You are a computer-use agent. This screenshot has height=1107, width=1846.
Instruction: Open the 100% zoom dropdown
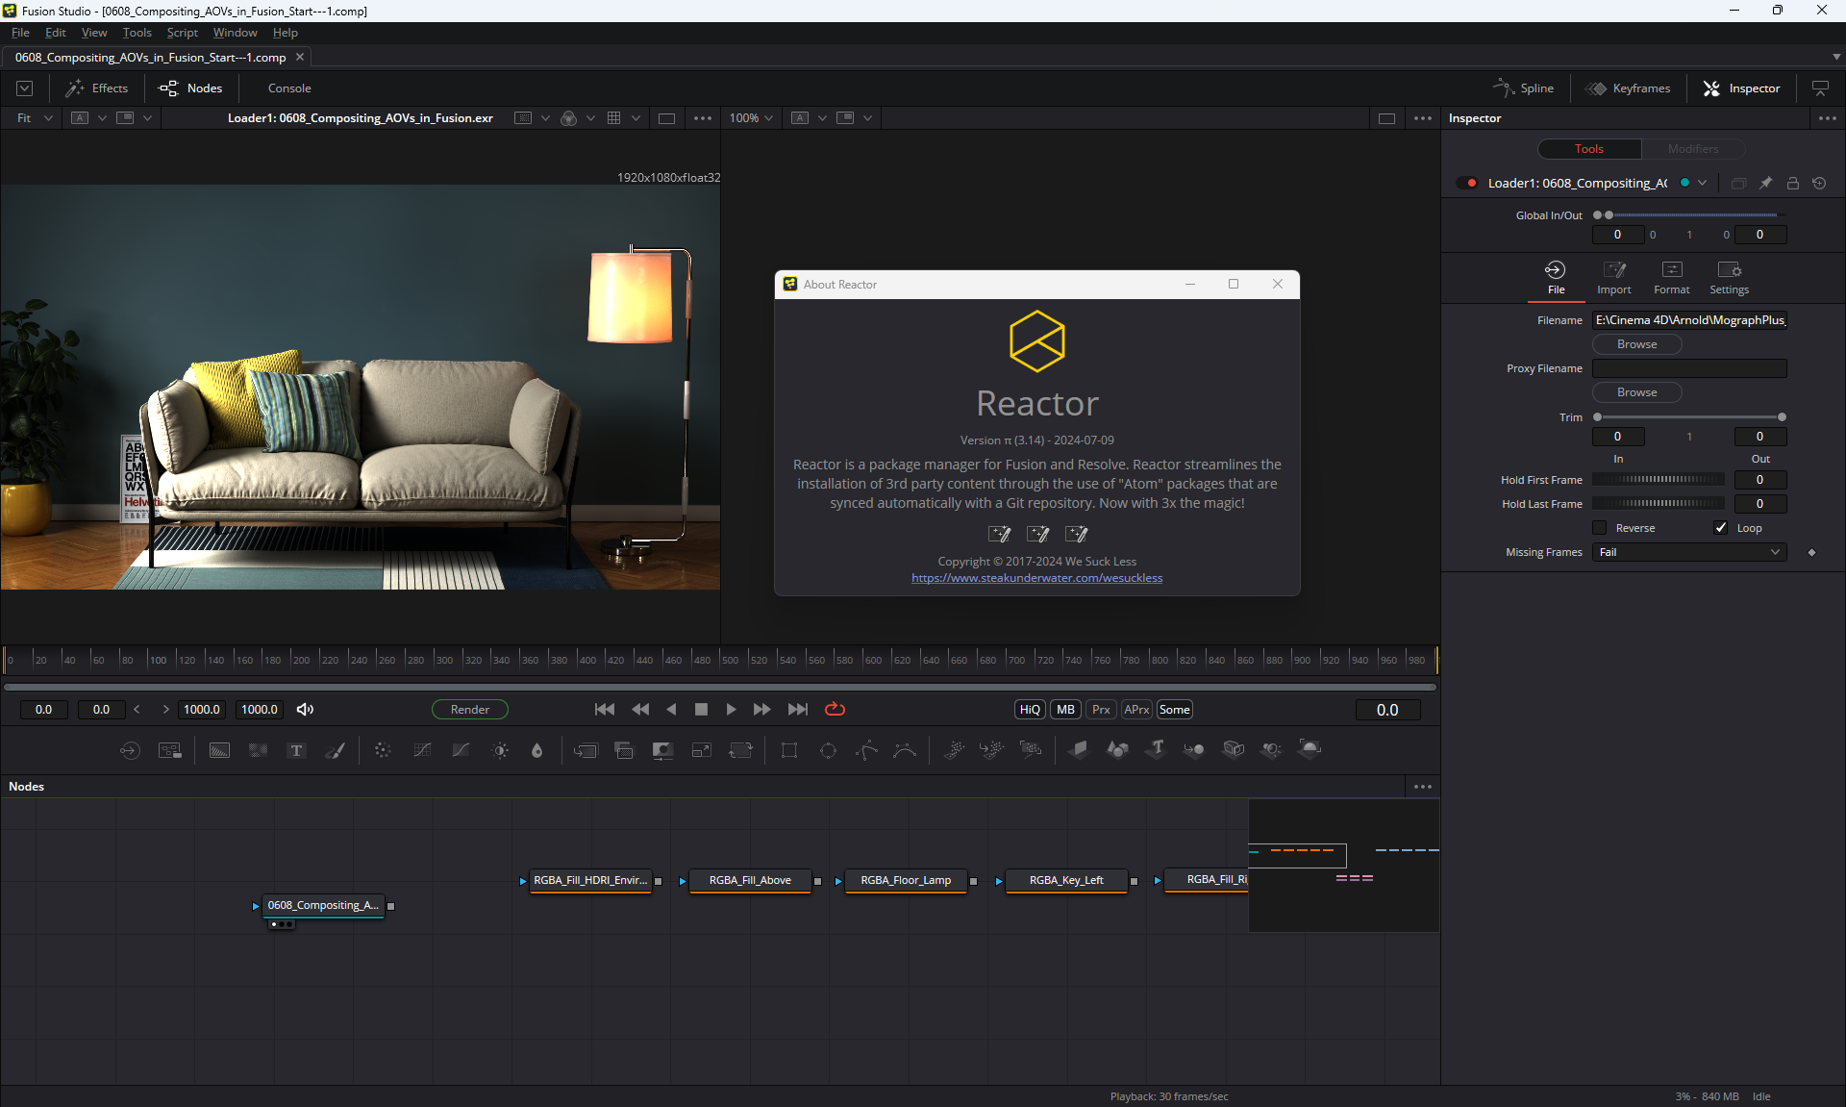(751, 118)
